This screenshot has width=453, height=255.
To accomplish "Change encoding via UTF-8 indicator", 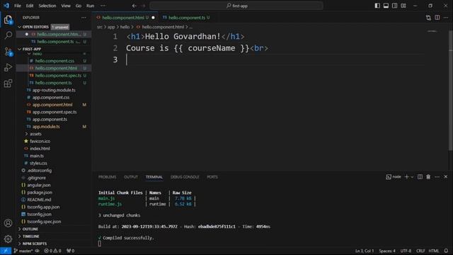I will point(406,251).
